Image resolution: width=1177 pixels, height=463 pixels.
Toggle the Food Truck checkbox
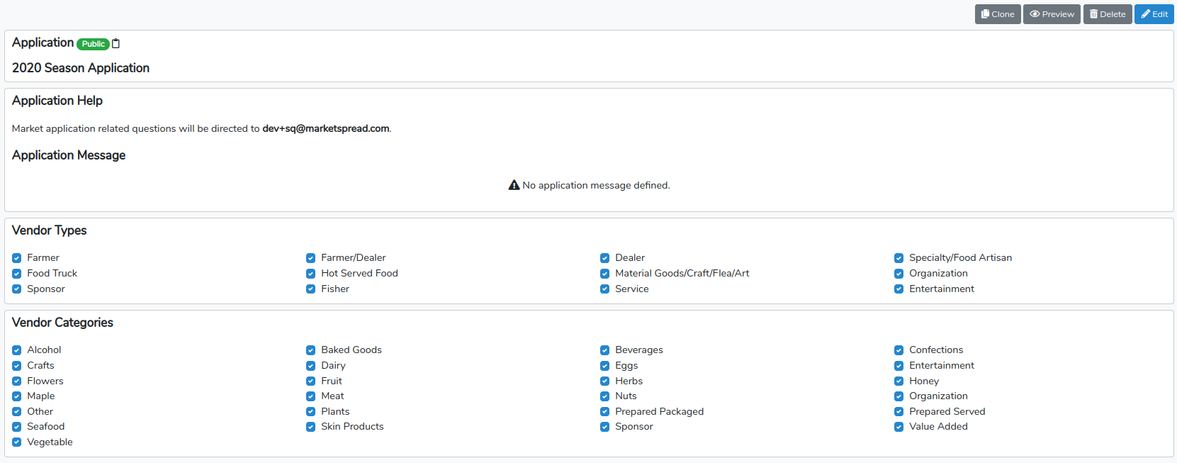point(16,274)
